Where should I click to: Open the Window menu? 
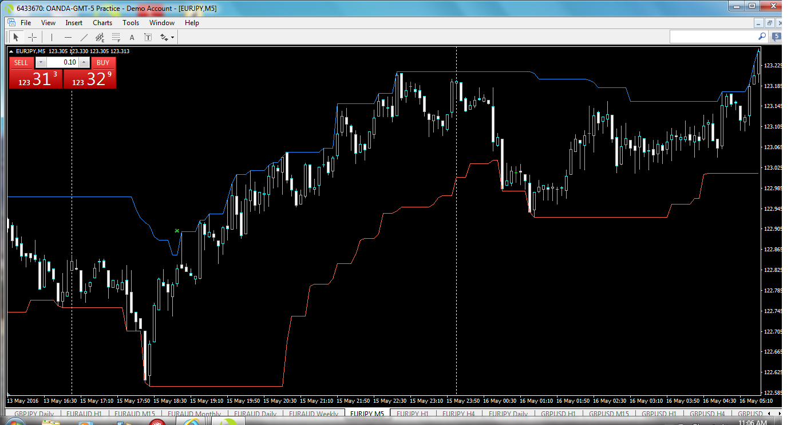coord(162,23)
